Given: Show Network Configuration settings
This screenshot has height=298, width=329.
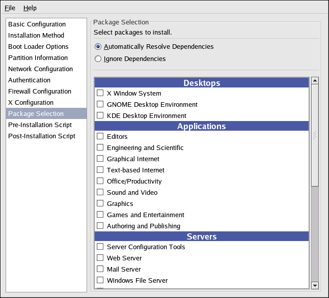Looking at the screenshot, I should click(40, 69).
